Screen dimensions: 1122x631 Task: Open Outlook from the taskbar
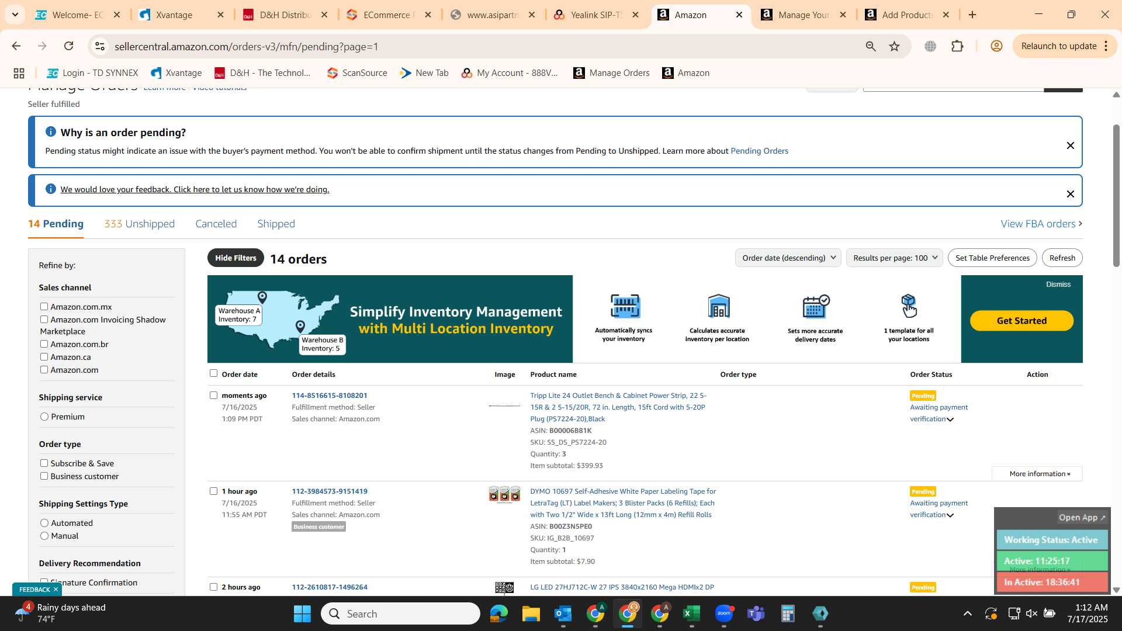(x=563, y=613)
